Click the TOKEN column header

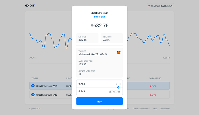34,78
